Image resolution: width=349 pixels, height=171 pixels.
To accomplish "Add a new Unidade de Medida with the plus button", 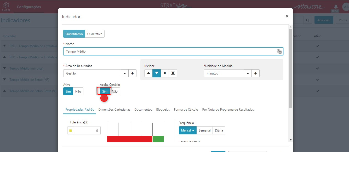I will [255, 73].
